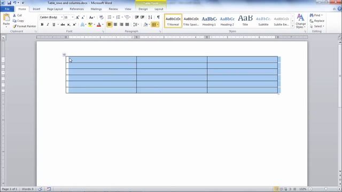Click the macro recording status icon
The image size is (342, 192).
[49, 189]
